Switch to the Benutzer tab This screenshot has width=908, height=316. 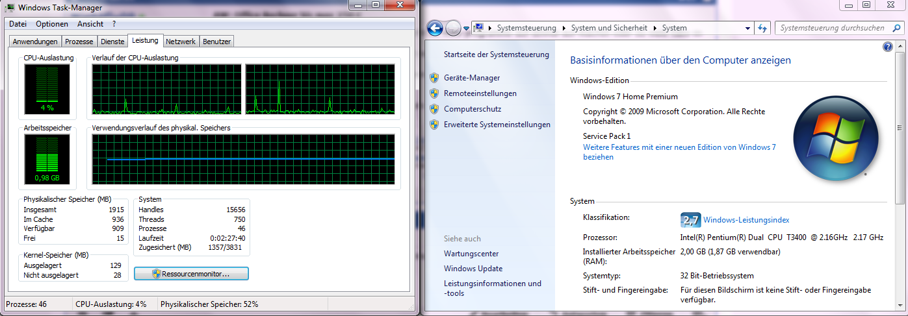pyautogui.click(x=216, y=42)
